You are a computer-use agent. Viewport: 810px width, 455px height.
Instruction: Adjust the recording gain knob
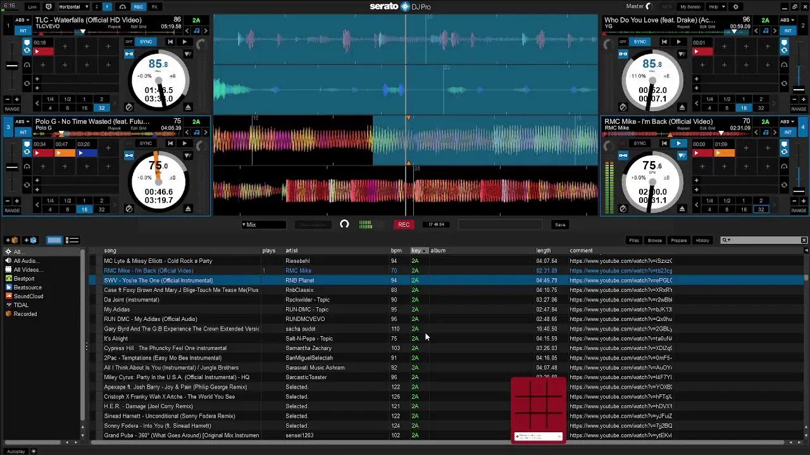(344, 224)
